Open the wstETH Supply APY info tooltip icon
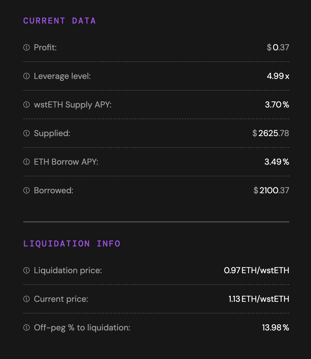Viewport: 311px width, 359px height. (x=26, y=105)
